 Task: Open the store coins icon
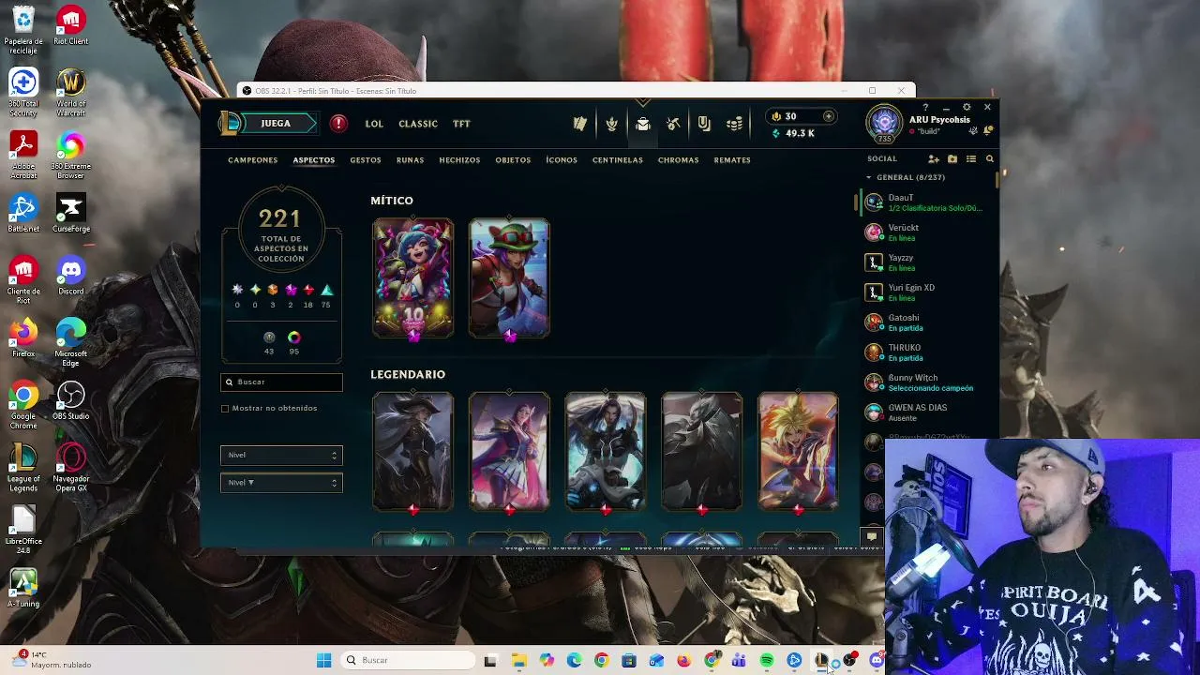[735, 123]
